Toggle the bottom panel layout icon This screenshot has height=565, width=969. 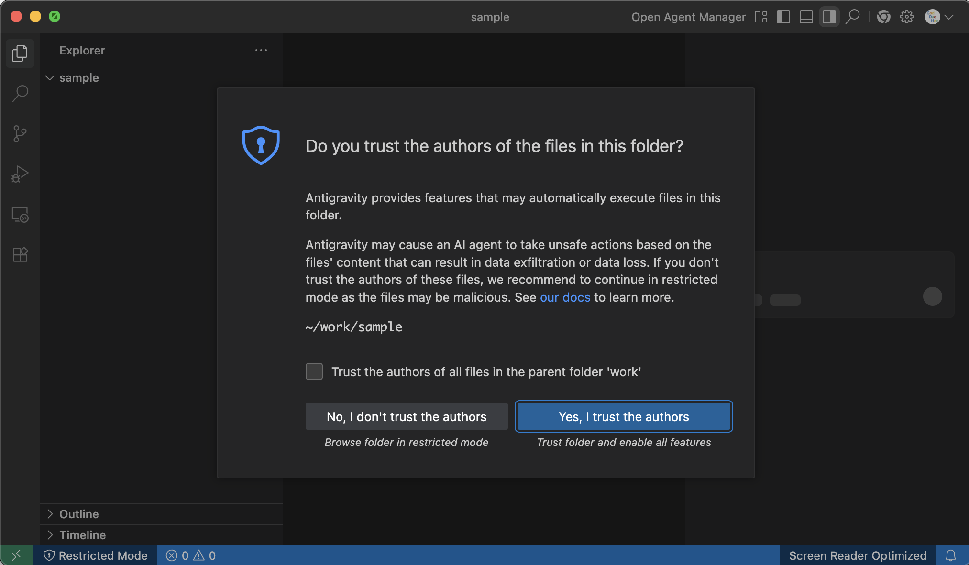(806, 17)
